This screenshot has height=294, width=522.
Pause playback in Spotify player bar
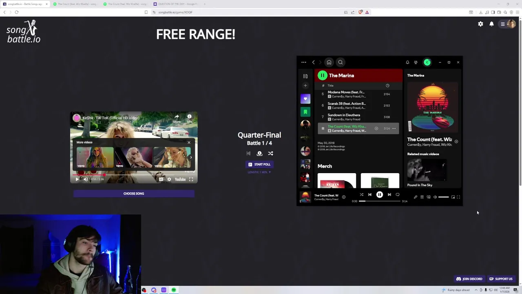click(380, 195)
